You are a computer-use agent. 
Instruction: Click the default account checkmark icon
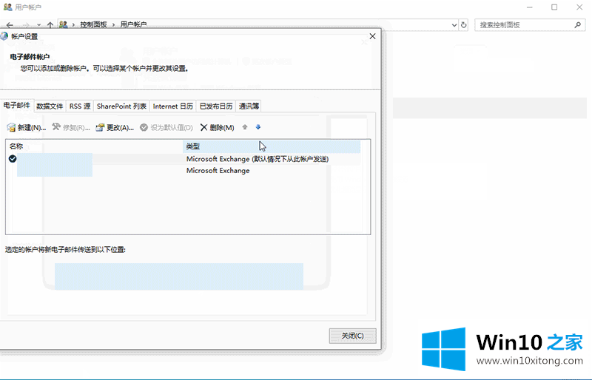point(13,159)
